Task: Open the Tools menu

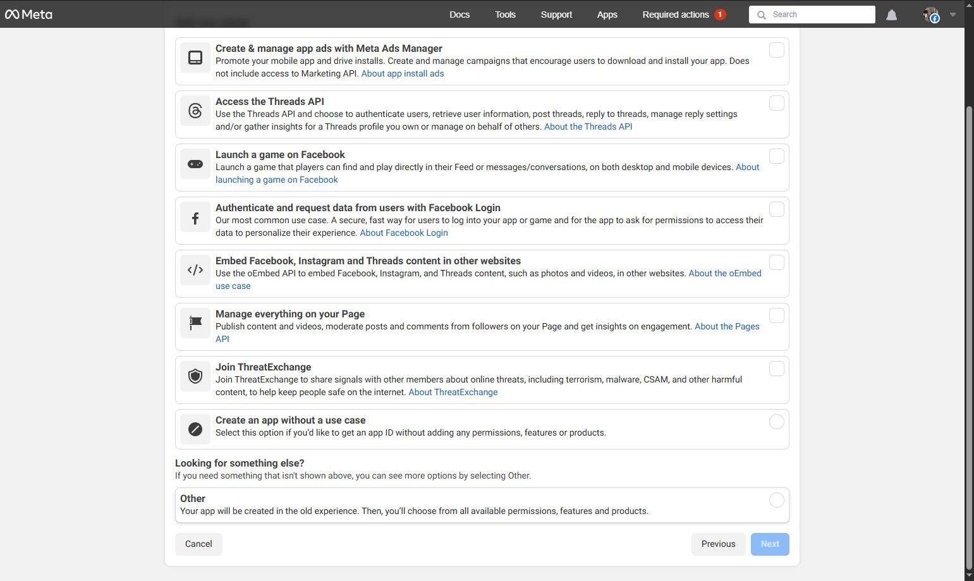Action: 504,14
